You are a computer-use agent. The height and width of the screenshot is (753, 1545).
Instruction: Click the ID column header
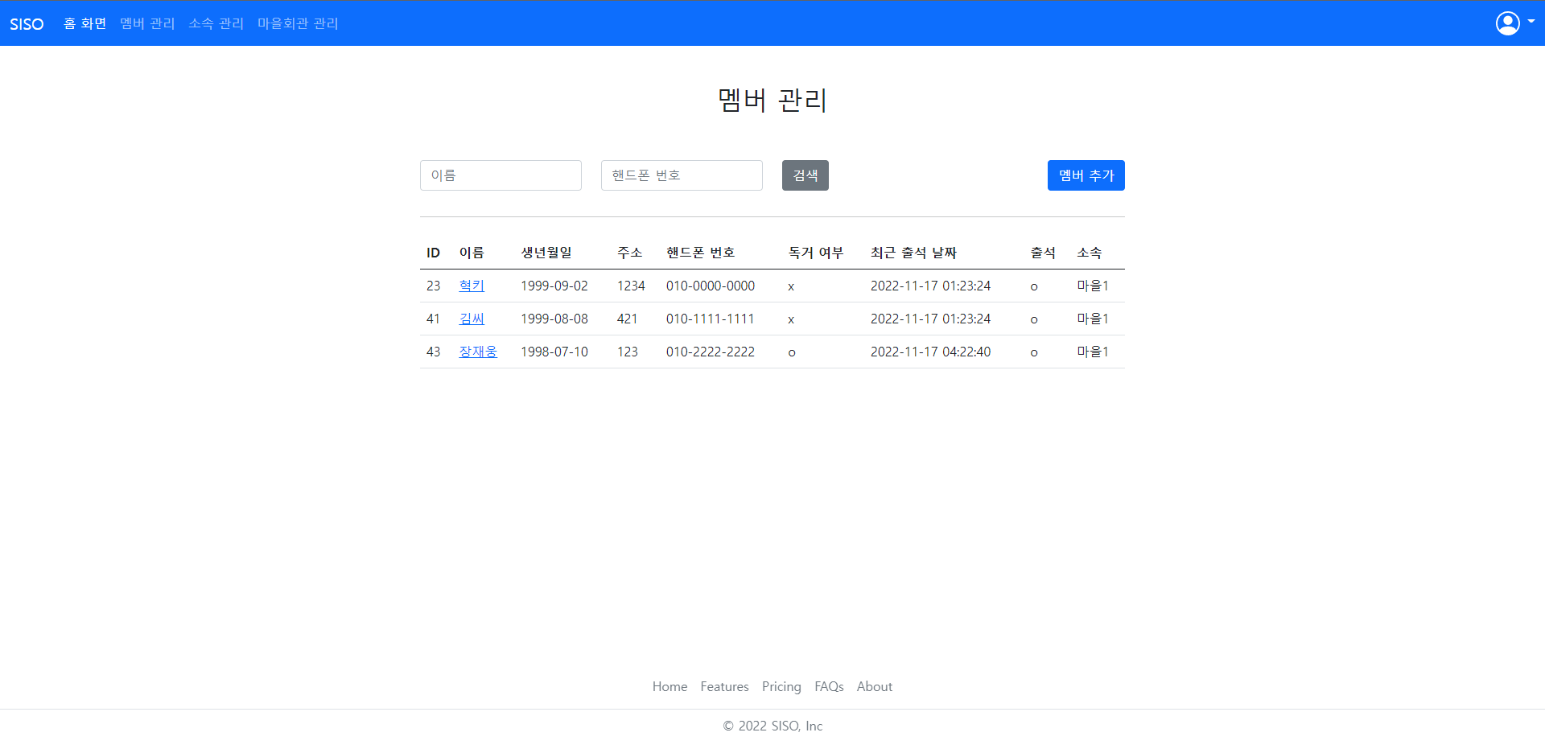(433, 252)
